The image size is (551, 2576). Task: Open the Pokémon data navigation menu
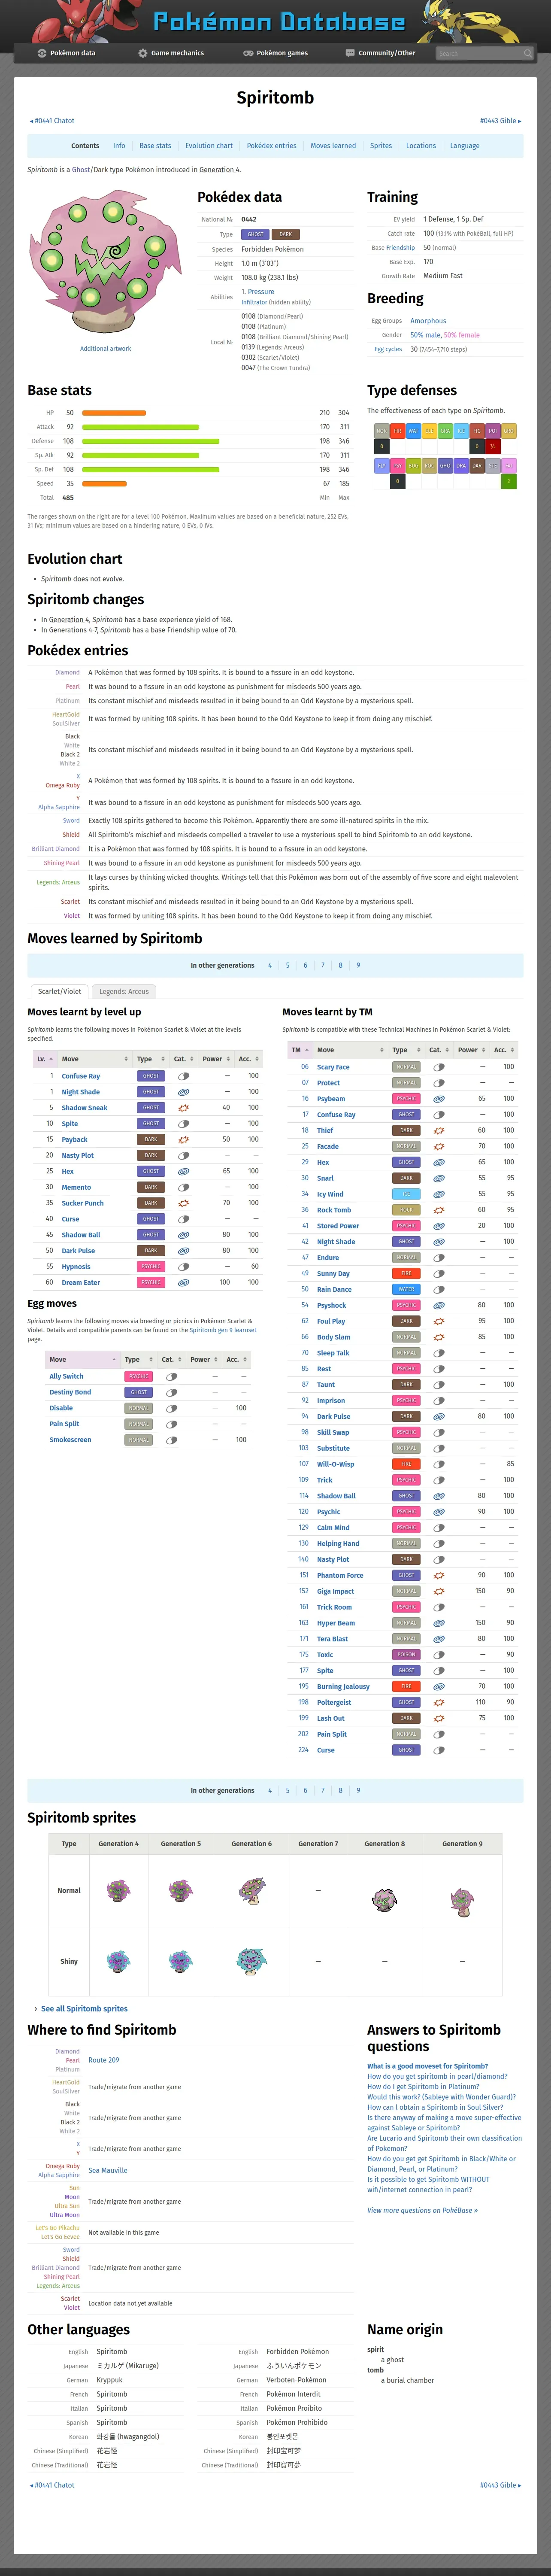[66, 53]
